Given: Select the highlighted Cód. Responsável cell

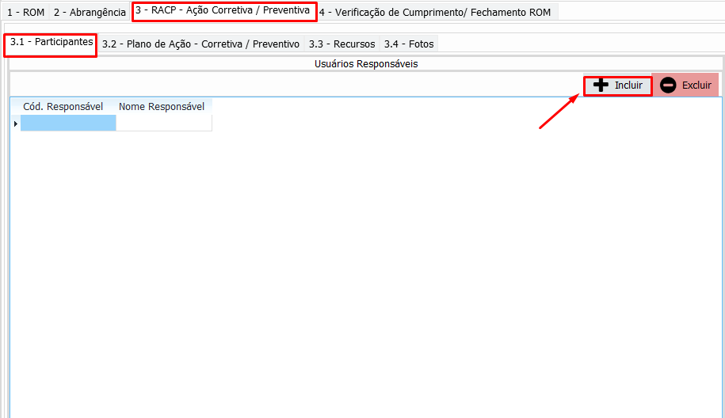Looking at the screenshot, I should (68, 123).
